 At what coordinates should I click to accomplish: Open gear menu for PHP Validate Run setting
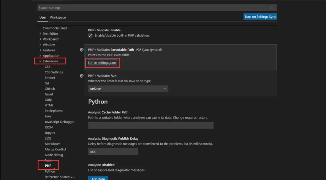(81, 76)
